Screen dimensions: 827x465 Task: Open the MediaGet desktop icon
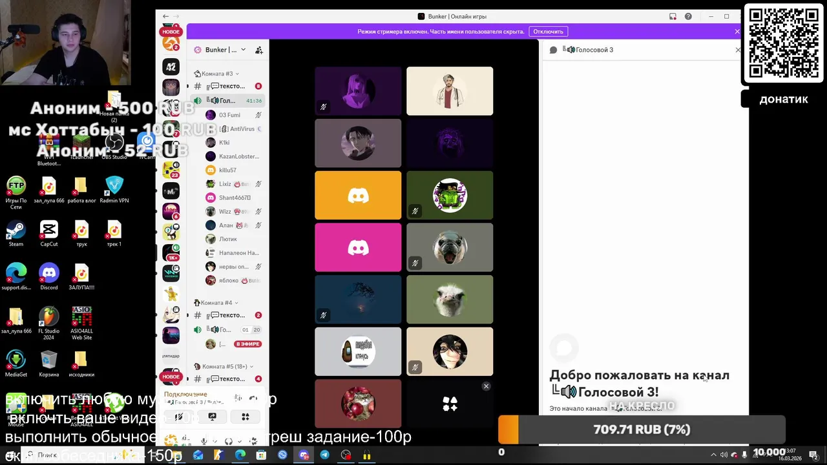pyautogui.click(x=16, y=364)
